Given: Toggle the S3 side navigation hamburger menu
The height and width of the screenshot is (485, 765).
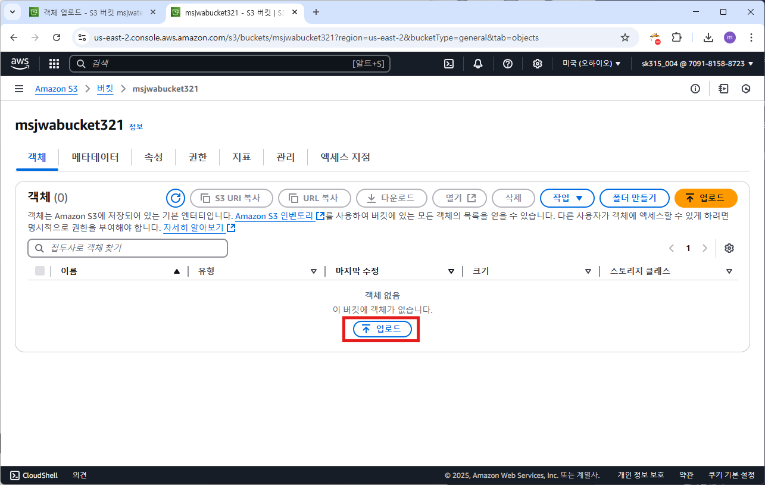Looking at the screenshot, I should tap(19, 89).
